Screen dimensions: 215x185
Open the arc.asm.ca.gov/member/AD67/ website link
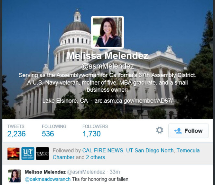(133, 101)
